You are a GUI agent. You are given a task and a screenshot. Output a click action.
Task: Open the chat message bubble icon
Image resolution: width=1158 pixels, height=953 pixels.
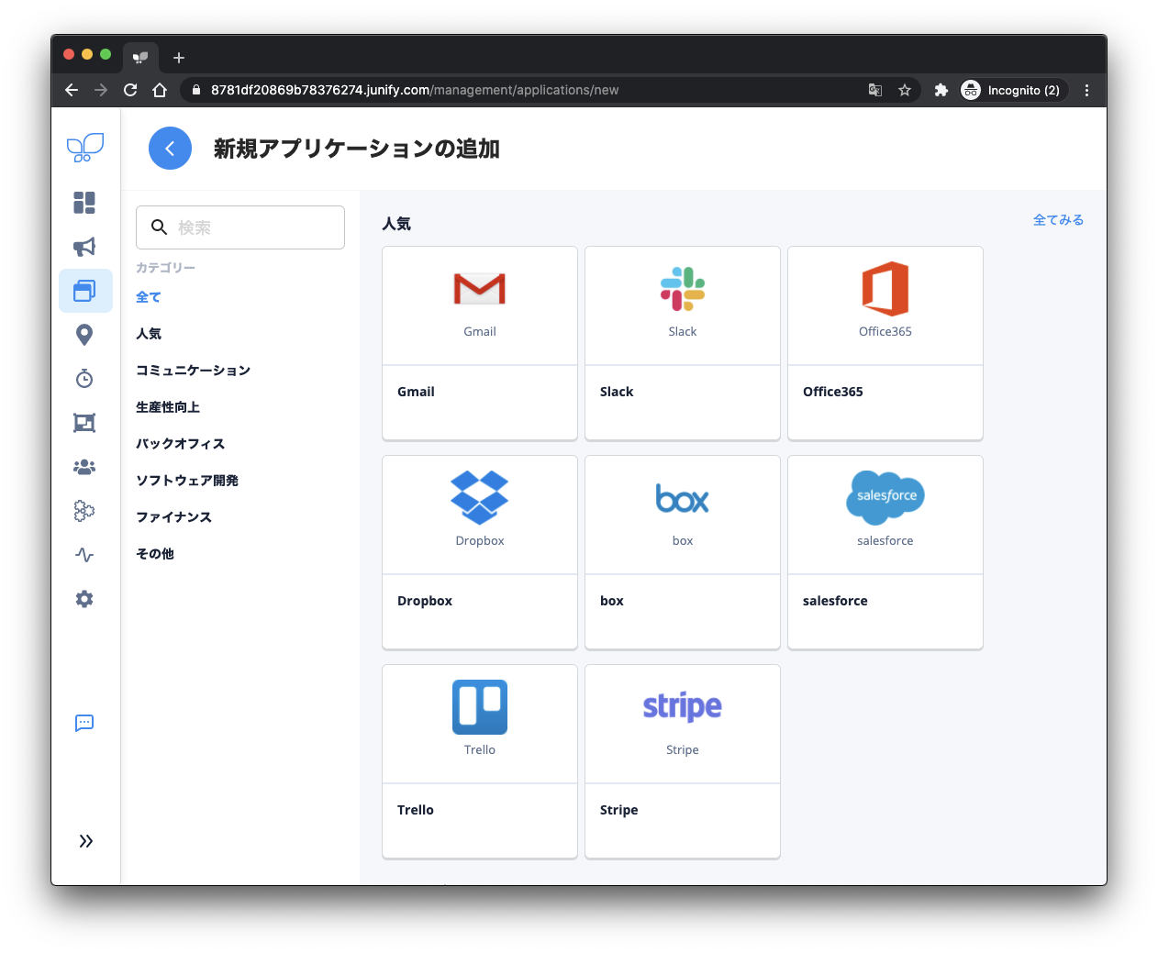(84, 724)
